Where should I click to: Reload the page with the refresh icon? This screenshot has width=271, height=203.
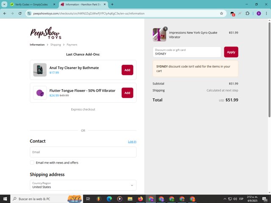click(20, 14)
